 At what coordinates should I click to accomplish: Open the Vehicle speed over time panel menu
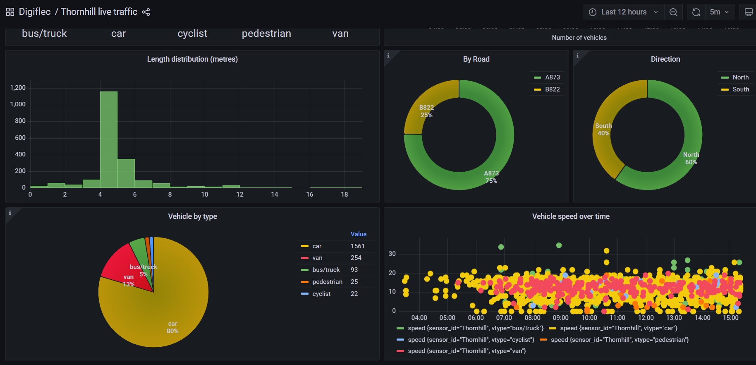tap(571, 216)
